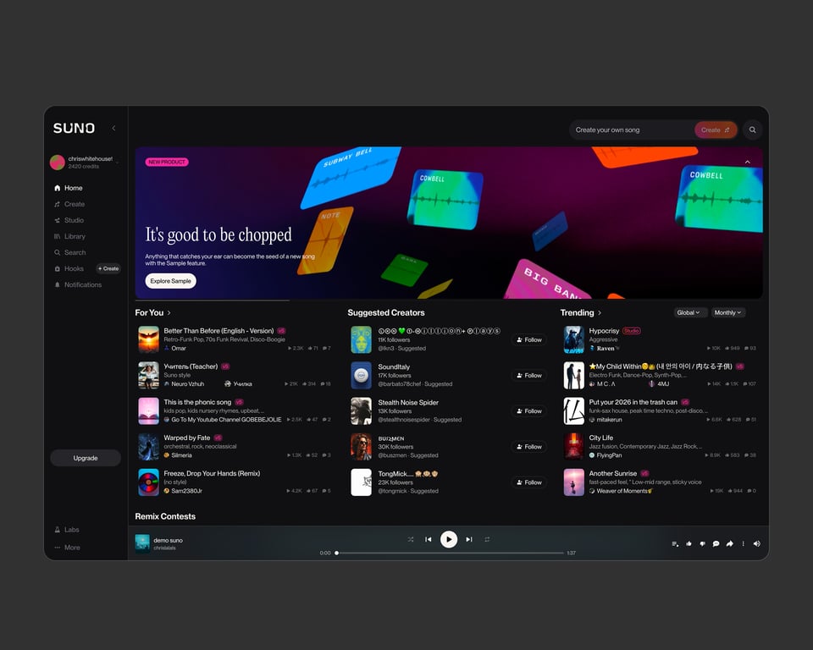Share the playing track via the share icon
Viewport: 813px width, 650px height.
coord(728,543)
